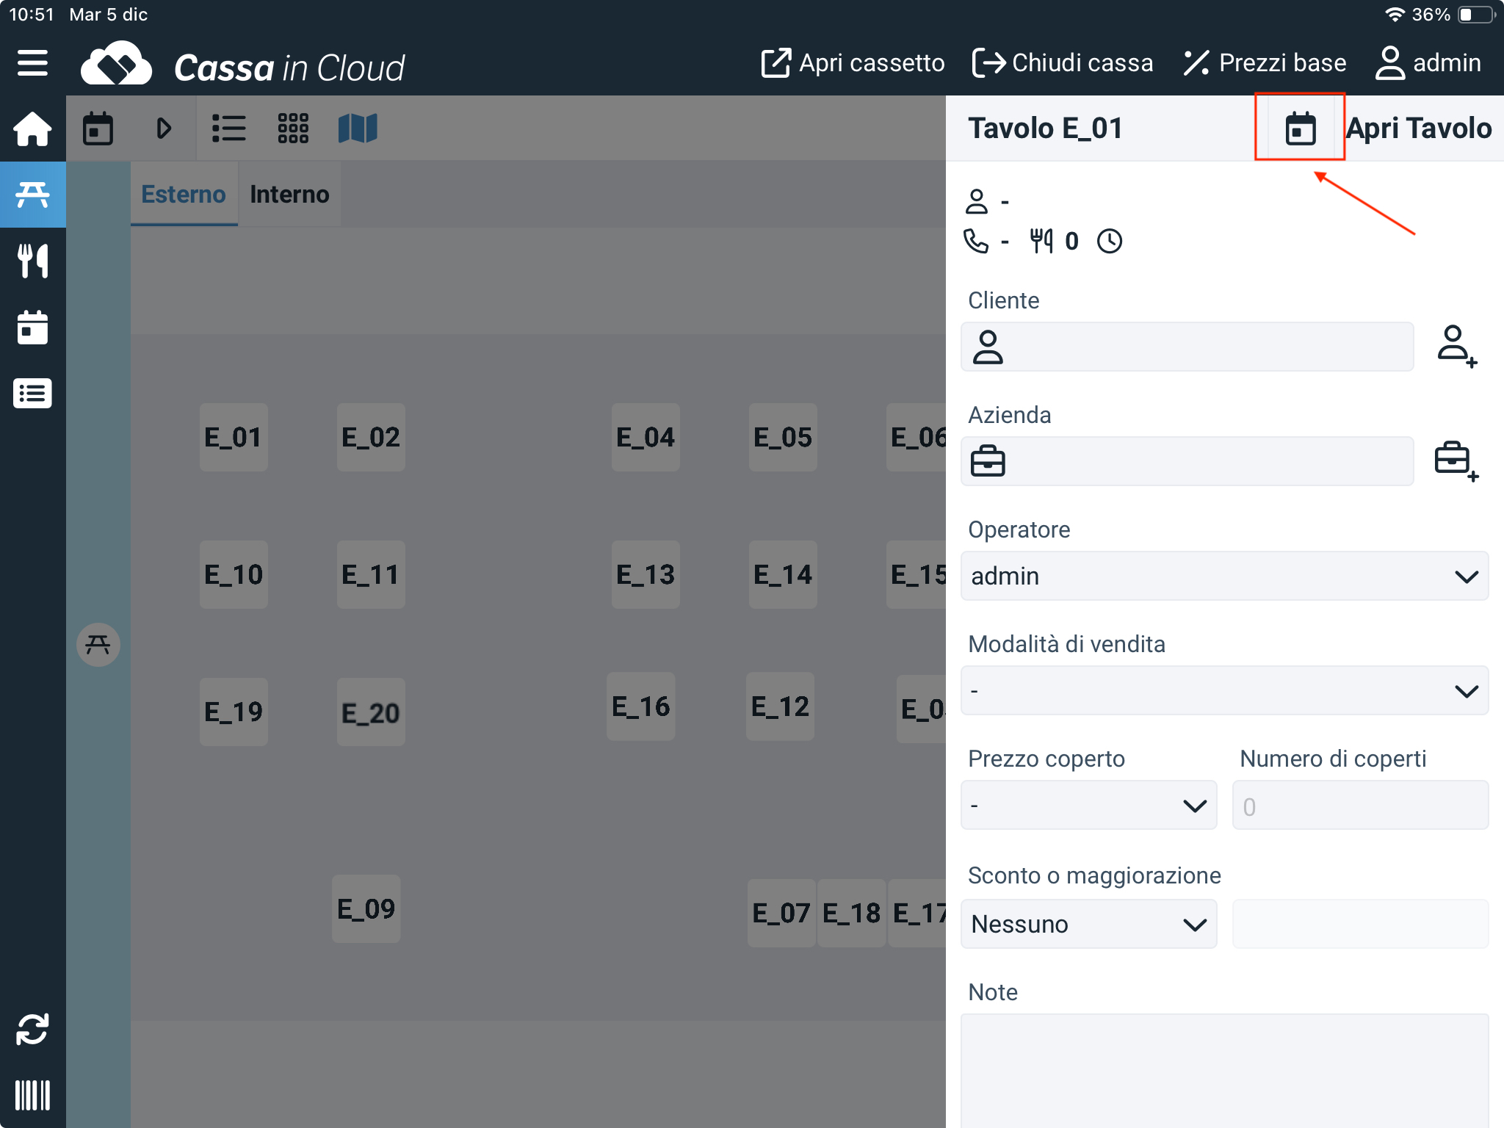Open the hamburger main menu
Image resolution: width=1504 pixels, height=1128 pixels.
click(32, 63)
